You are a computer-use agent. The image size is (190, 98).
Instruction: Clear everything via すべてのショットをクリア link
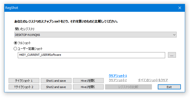[x=153, y=80]
